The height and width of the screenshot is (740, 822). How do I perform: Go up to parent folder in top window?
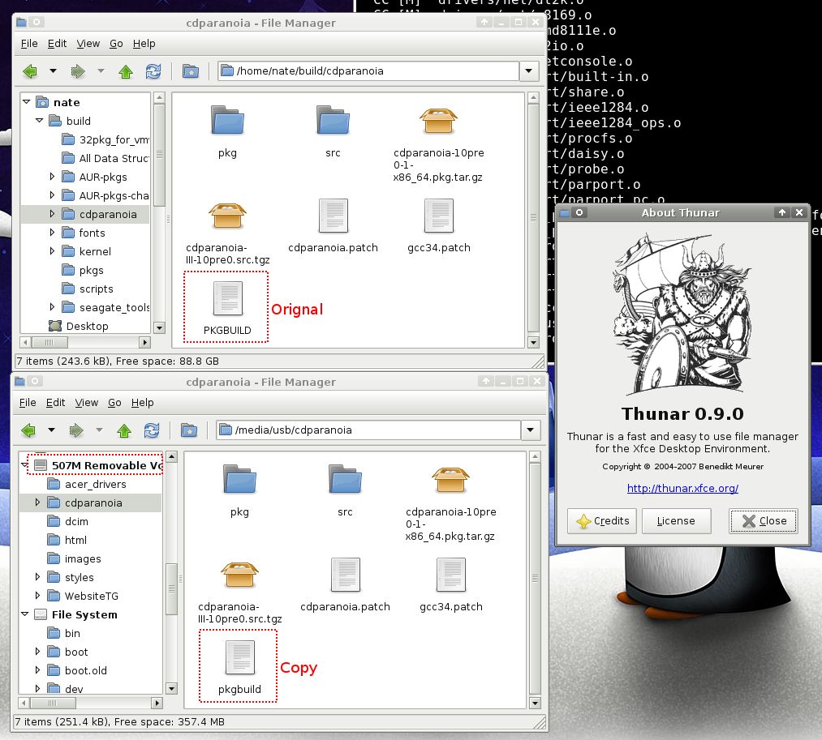(126, 71)
